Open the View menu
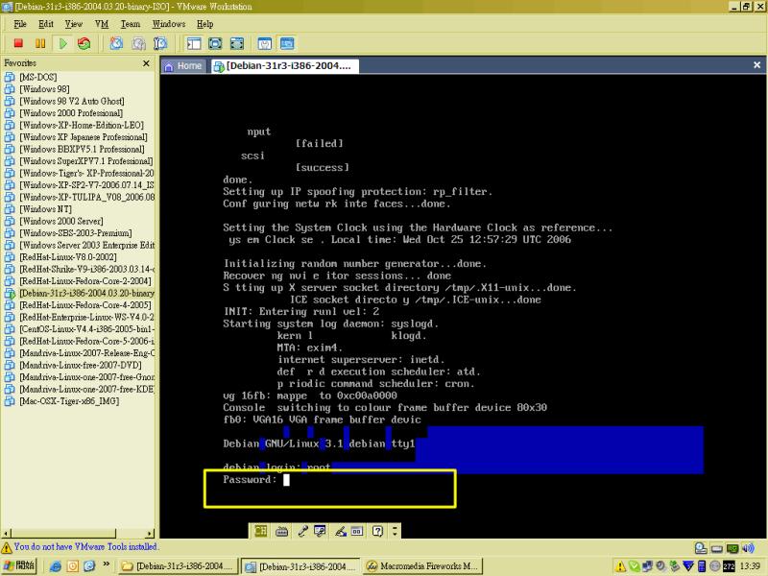 coord(74,24)
